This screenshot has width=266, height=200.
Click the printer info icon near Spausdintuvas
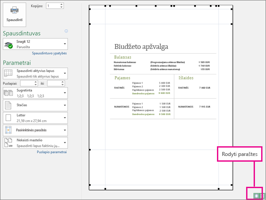point(66,31)
